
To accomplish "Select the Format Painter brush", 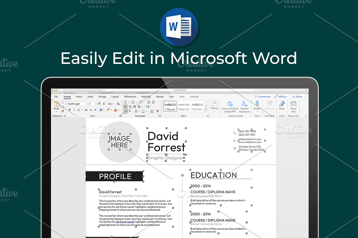I will tap(62, 111).
